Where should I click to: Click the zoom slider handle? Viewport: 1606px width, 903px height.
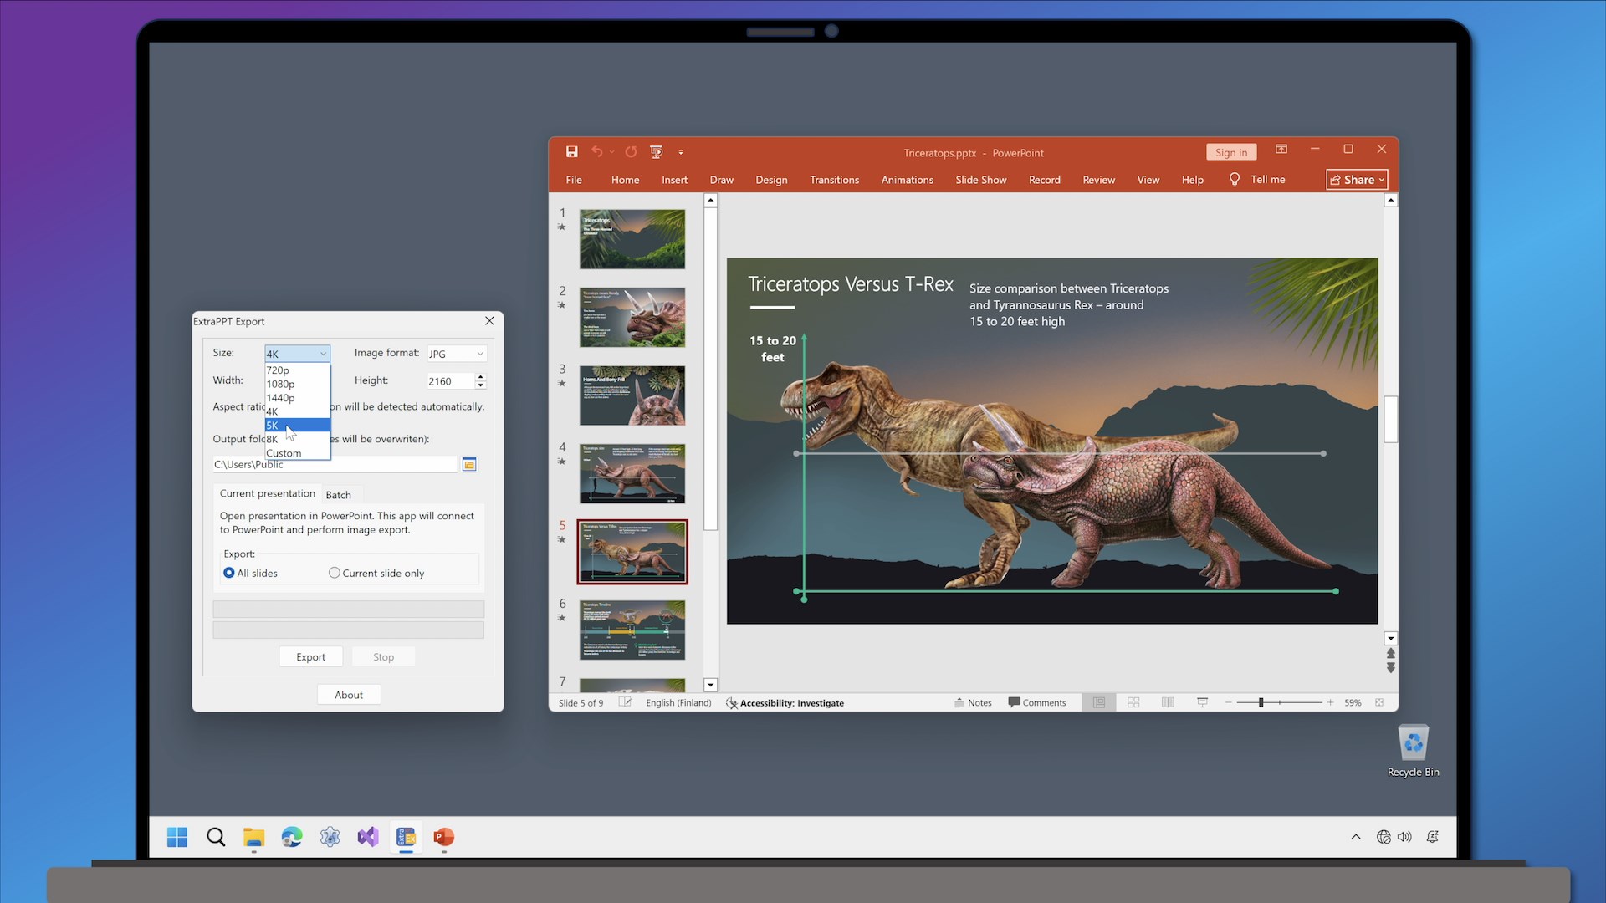point(1261,702)
